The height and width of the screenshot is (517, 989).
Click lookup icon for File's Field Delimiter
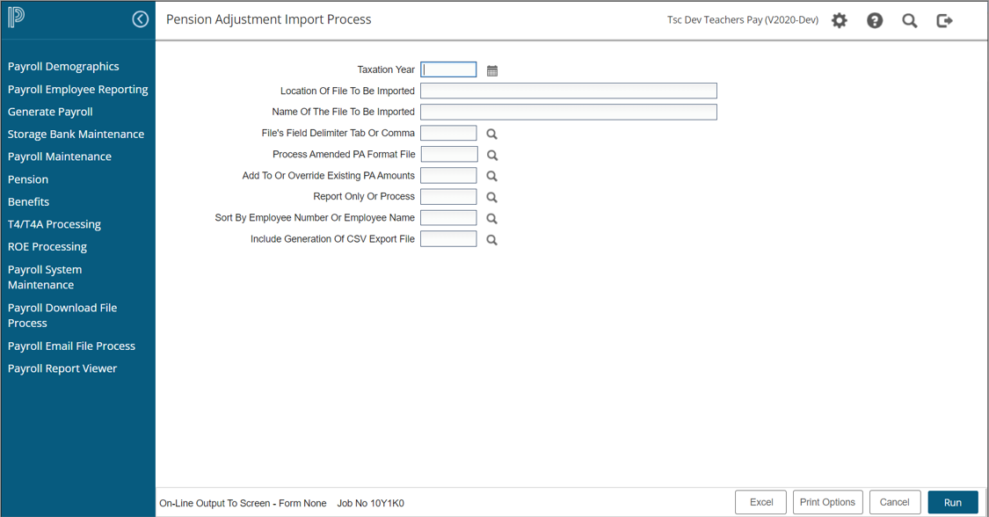click(492, 134)
